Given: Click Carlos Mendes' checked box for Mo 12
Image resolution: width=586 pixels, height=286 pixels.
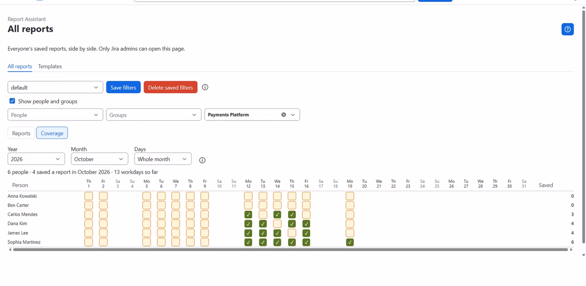Looking at the screenshot, I should pyautogui.click(x=248, y=214).
